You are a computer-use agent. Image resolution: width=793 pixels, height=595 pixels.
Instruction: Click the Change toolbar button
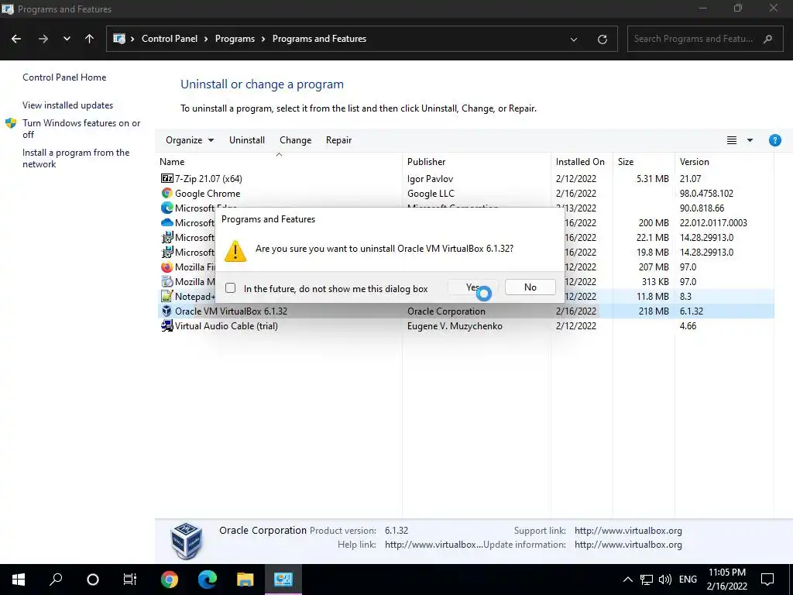tap(295, 140)
